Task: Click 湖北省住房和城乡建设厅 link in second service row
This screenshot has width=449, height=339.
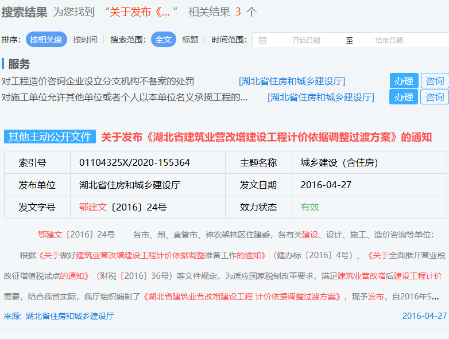Action: (320, 97)
